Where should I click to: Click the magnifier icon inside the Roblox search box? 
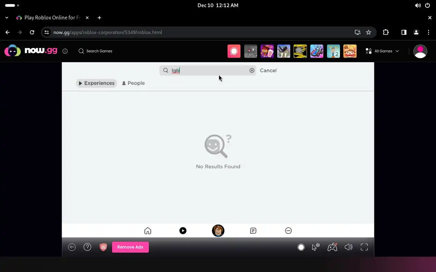[x=166, y=70]
